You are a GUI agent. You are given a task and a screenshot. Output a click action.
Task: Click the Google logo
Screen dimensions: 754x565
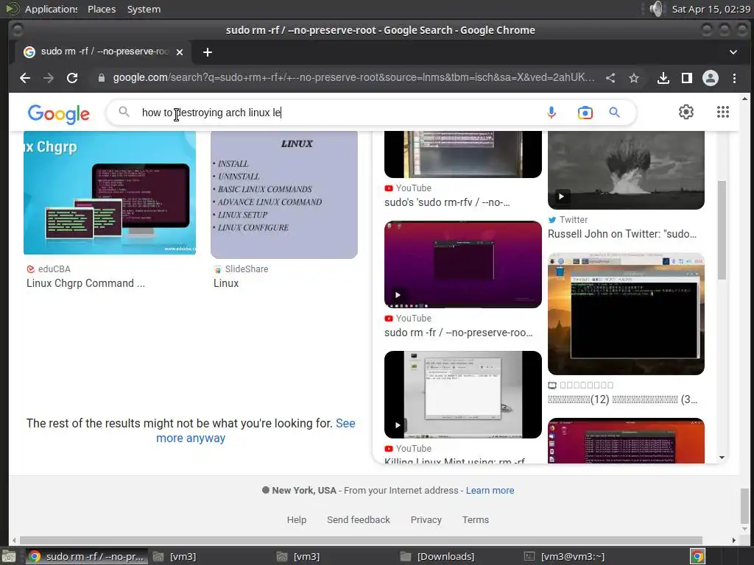pos(59,114)
